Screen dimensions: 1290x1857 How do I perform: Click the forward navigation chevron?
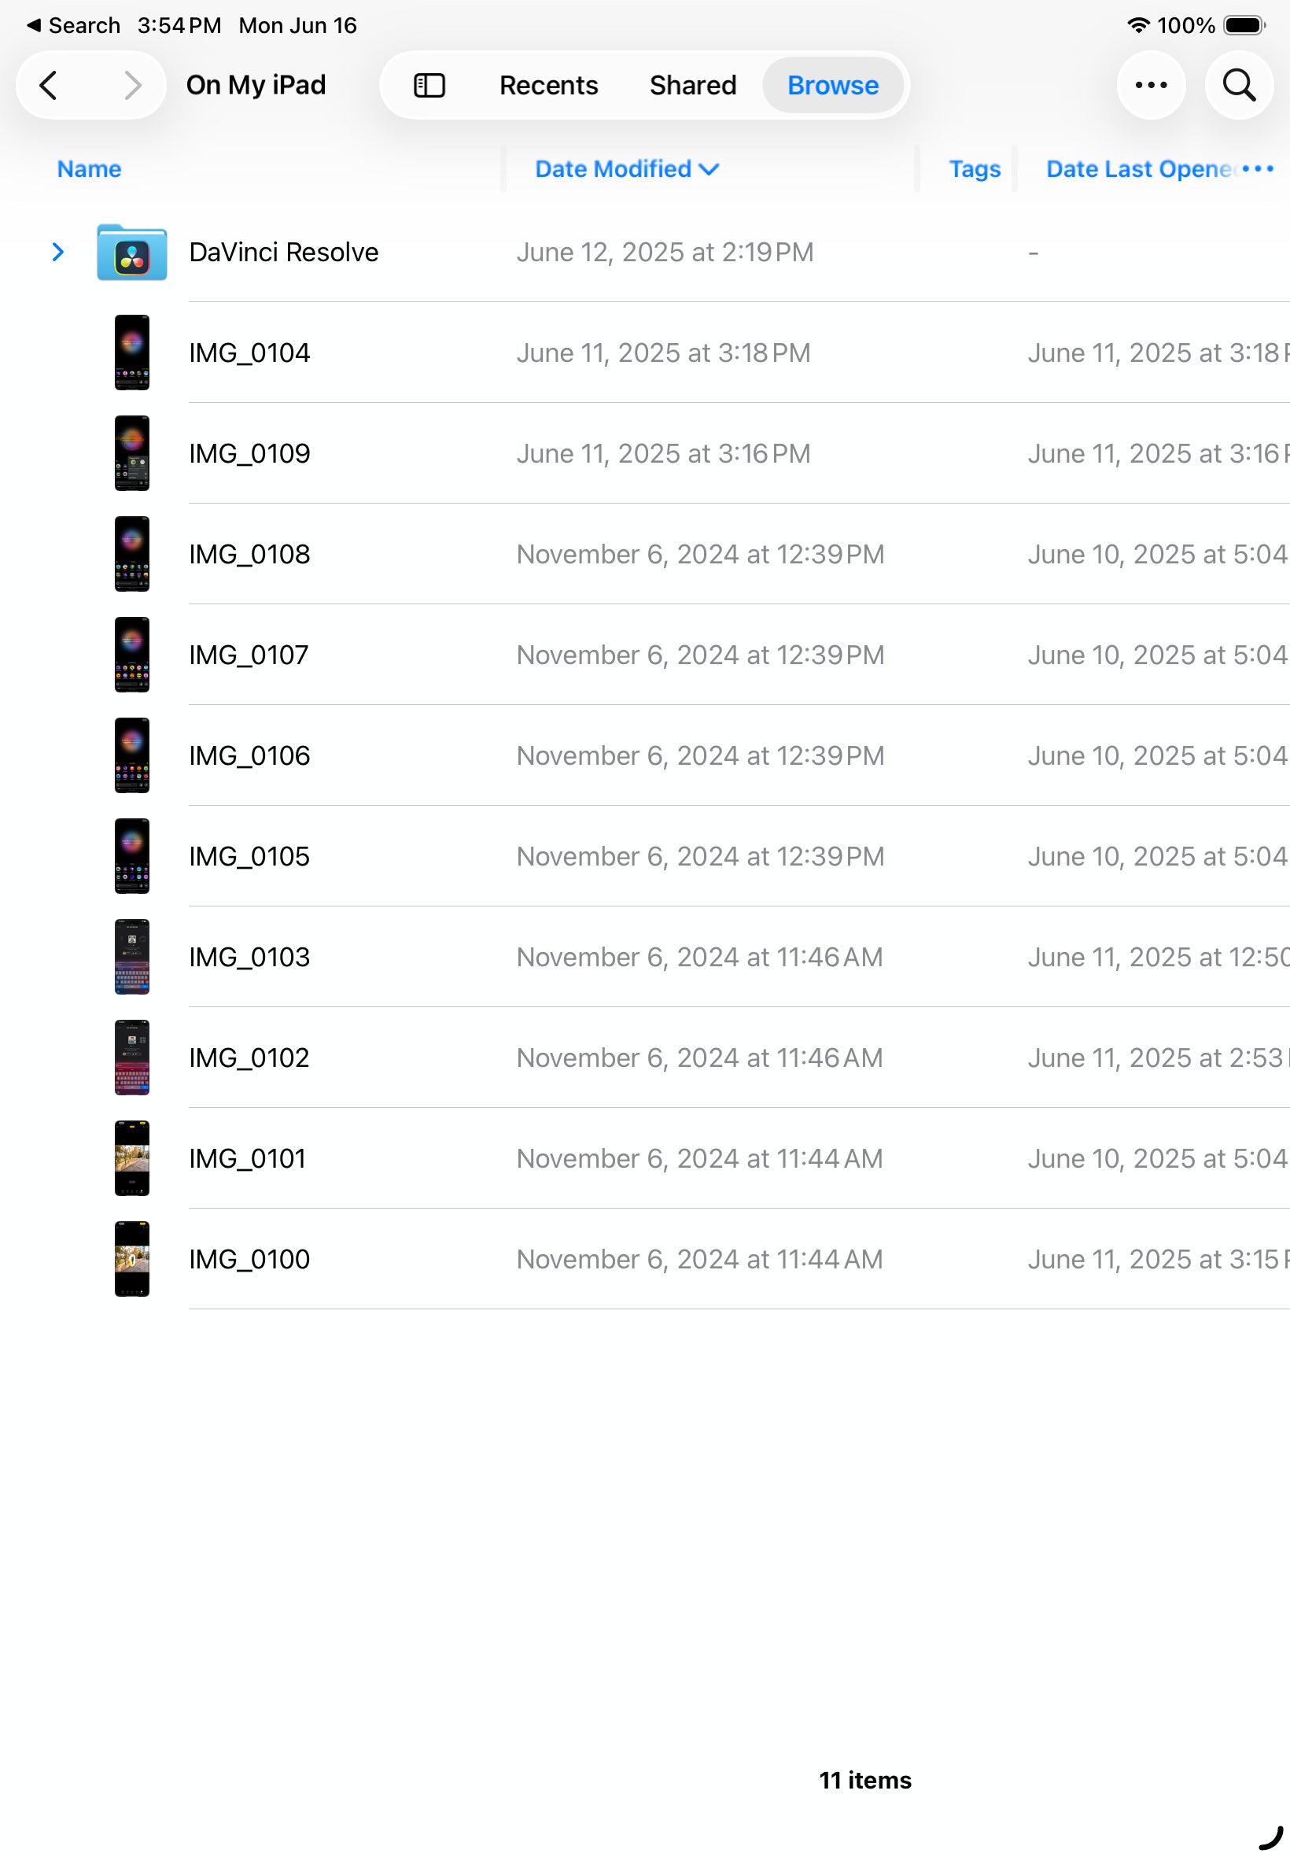pos(133,85)
